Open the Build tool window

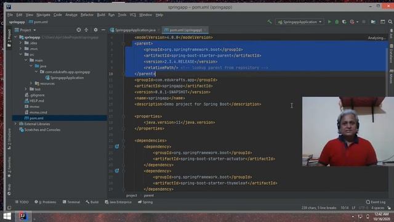(x=92, y=202)
